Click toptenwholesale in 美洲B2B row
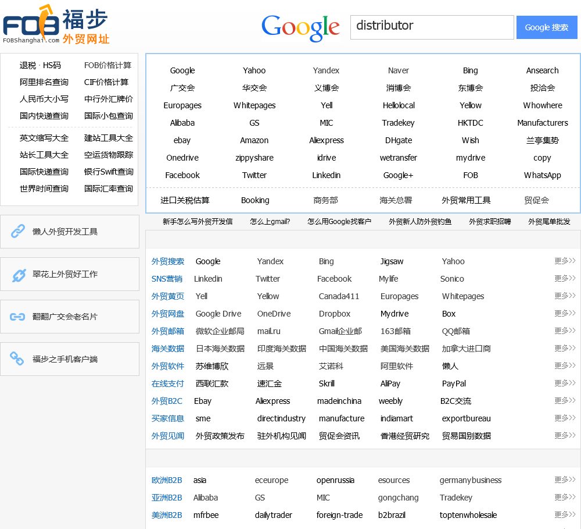 click(468, 515)
